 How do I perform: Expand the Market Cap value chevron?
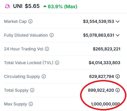click(118, 21)
